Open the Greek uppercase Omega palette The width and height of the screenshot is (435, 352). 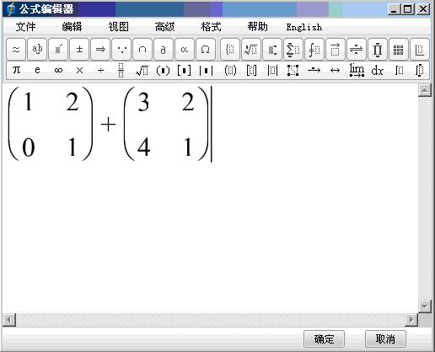pos(206,50)
